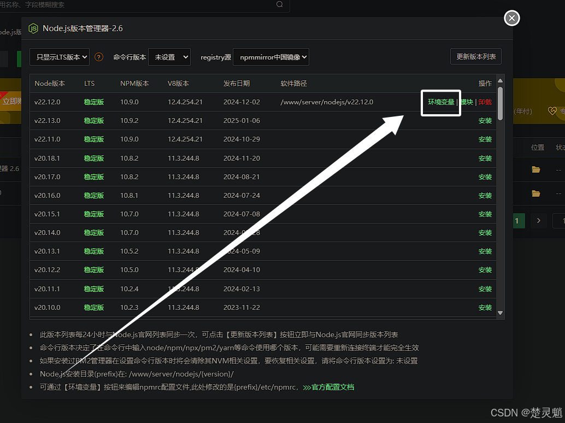Click the V8版本 column header
565x423 pixels.
point(178,84)
